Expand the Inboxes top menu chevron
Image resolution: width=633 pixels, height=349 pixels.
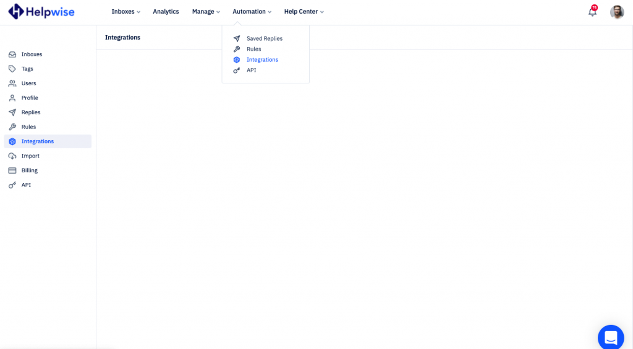pyautogui.click(x=138, y=12)
